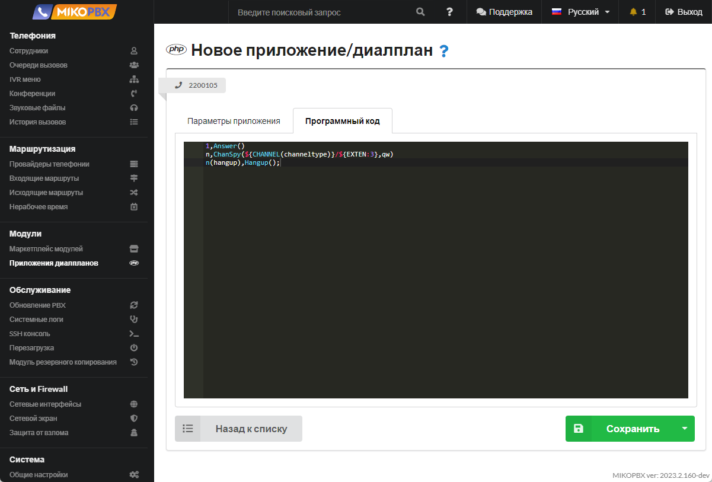Image resolution: width=712 pixels, height=482 pixels.
Task: Click the IVR menu sitemap icon
Action: (x=134, y=79)
